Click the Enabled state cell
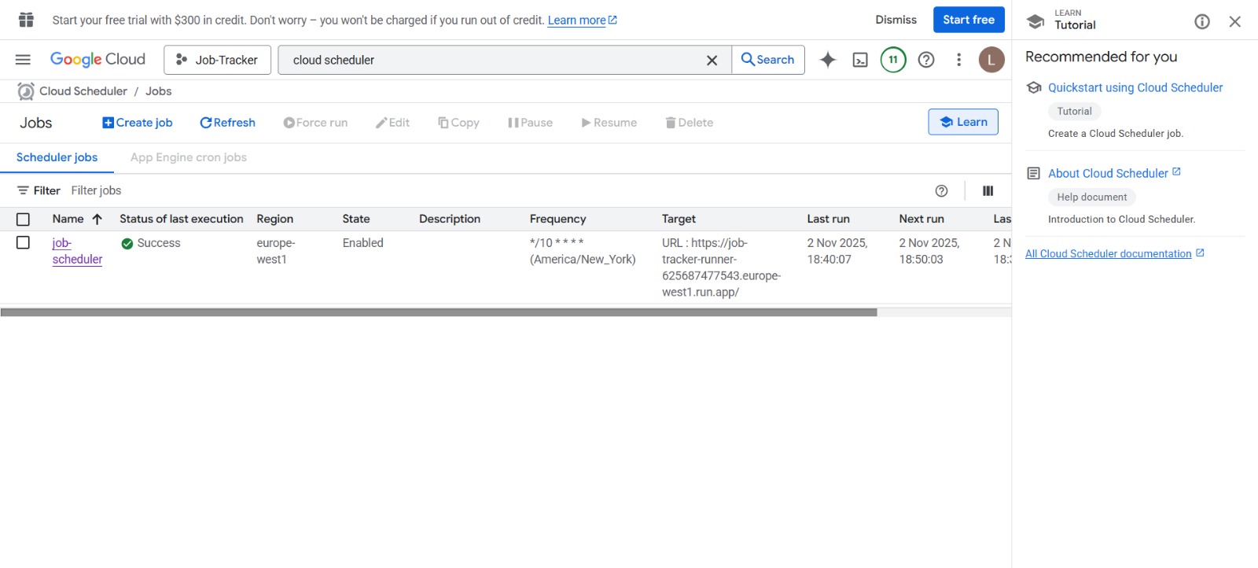 363,243
